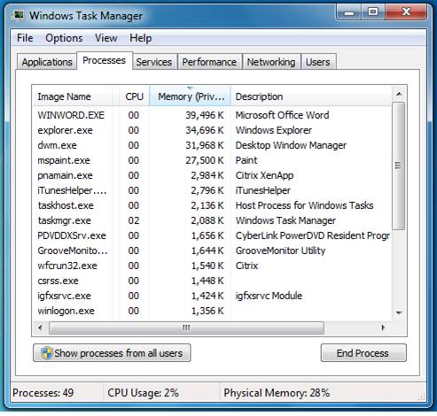Click the 39,496 K memory value
437x416 pixels.
[x=205, y=115]
